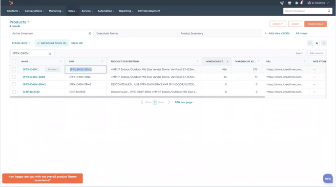Open the IPFX-D40V-IRB2 product link
Screen dimensions: 336x187
34,77
